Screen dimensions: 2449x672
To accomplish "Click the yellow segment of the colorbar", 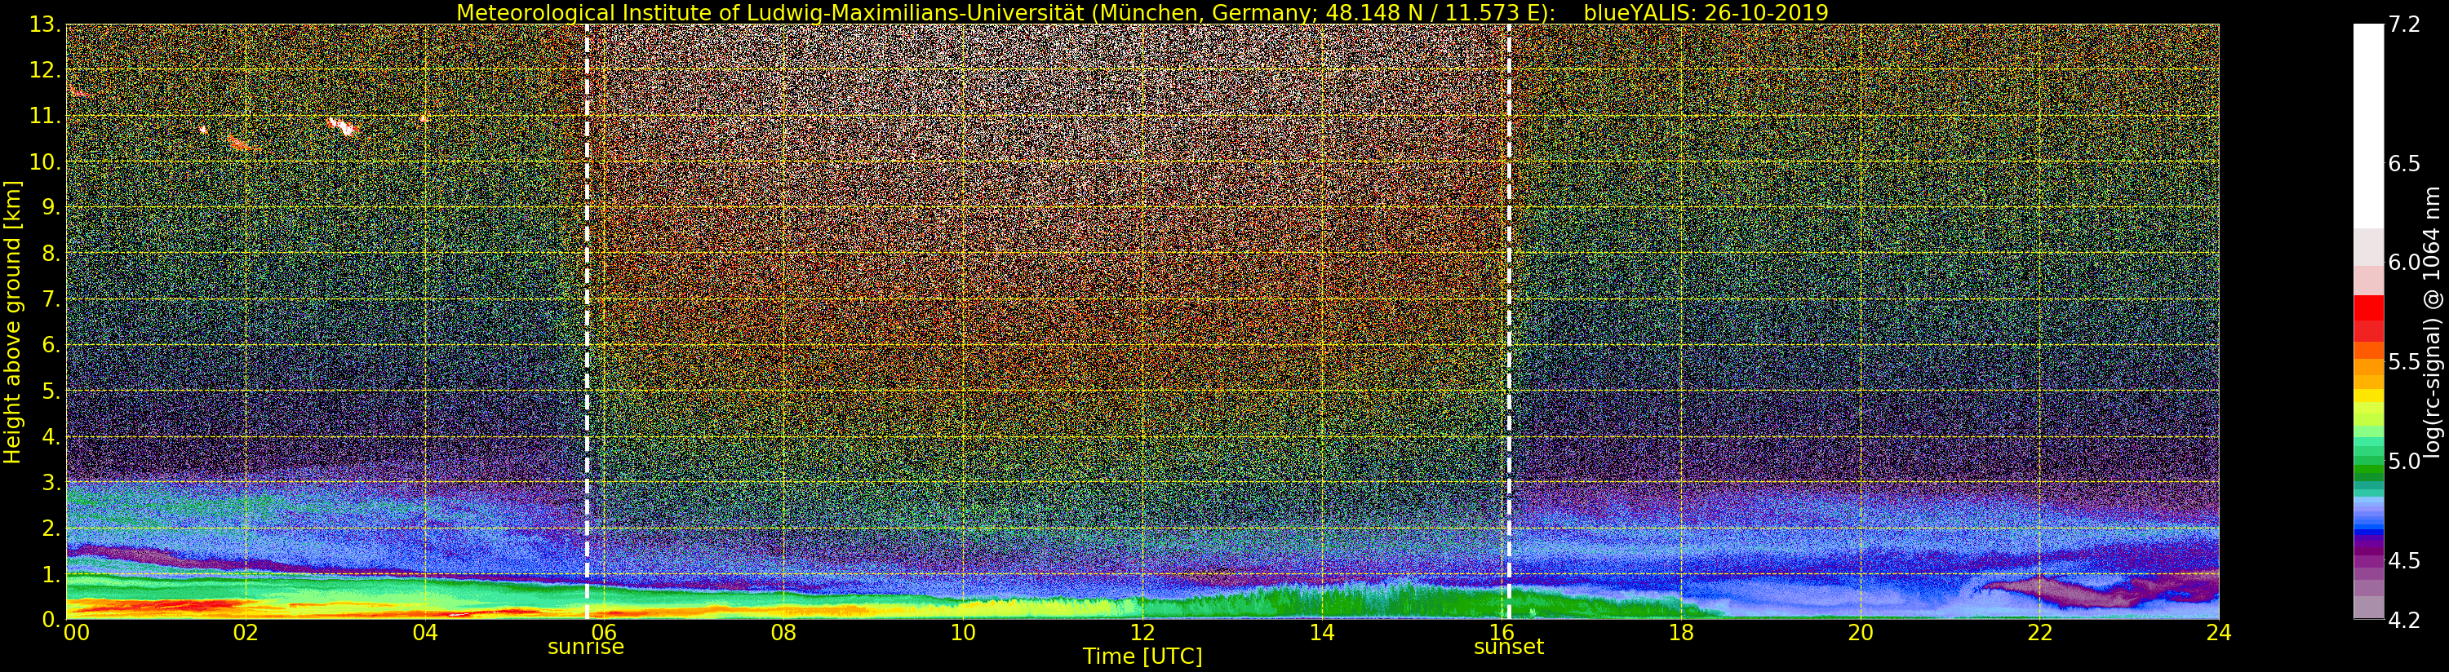I will [x=2368, y=396].
